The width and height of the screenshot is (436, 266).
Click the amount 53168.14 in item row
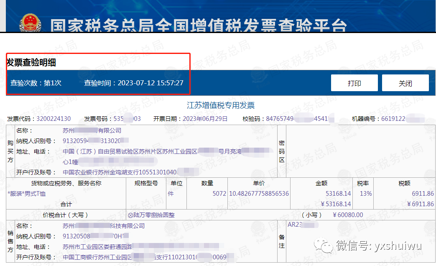click(x=338, y=194)
